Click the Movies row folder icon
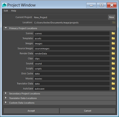 pos(113,79)
